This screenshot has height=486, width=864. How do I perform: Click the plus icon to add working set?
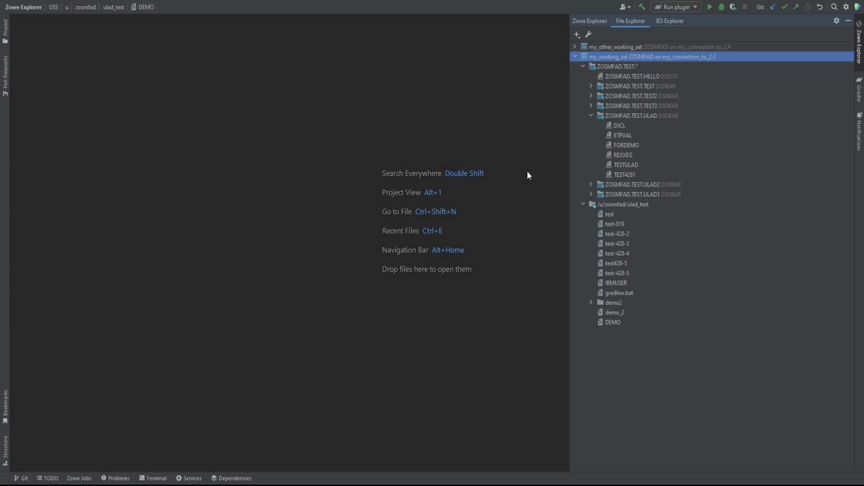click(x=577, y=35)
